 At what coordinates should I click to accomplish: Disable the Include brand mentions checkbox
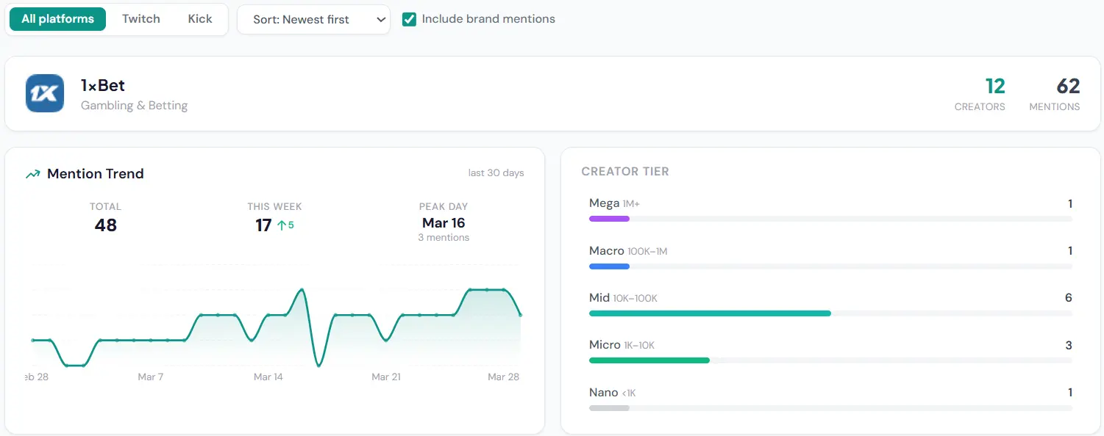tap(410, 19)
